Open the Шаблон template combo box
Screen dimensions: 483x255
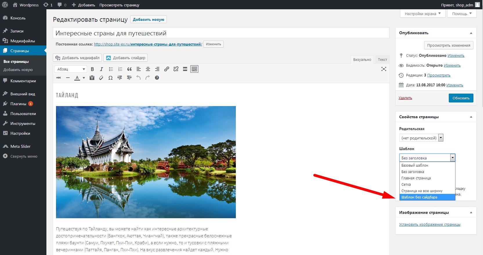click(x=427, y=158)
